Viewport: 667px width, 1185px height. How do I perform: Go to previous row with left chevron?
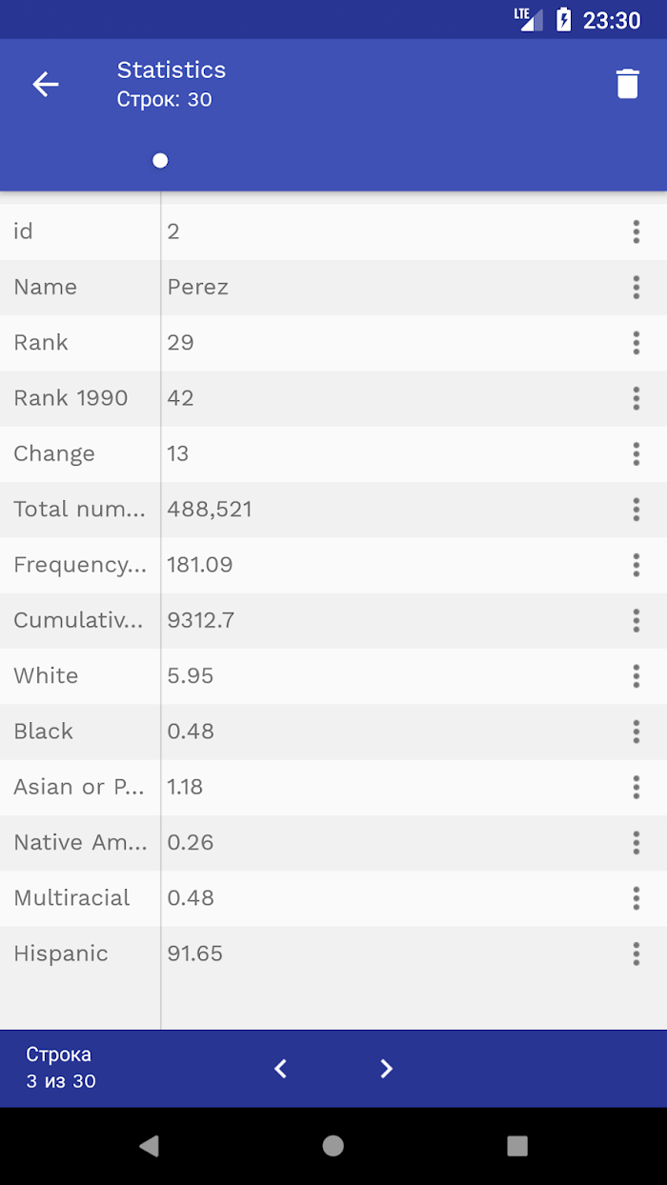pos(280,1069)
